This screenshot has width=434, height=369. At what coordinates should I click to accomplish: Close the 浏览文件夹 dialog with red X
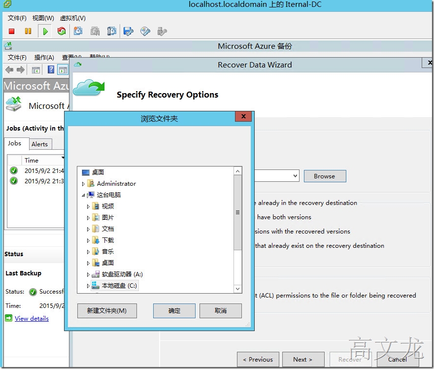[243, 116]
